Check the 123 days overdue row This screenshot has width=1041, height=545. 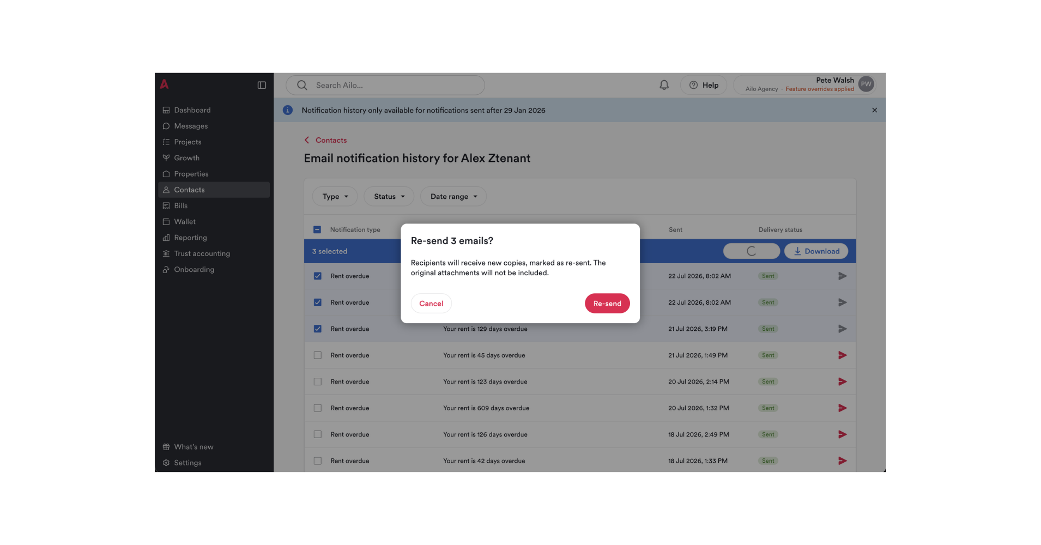pyautogui.click(x=317, y=381)
